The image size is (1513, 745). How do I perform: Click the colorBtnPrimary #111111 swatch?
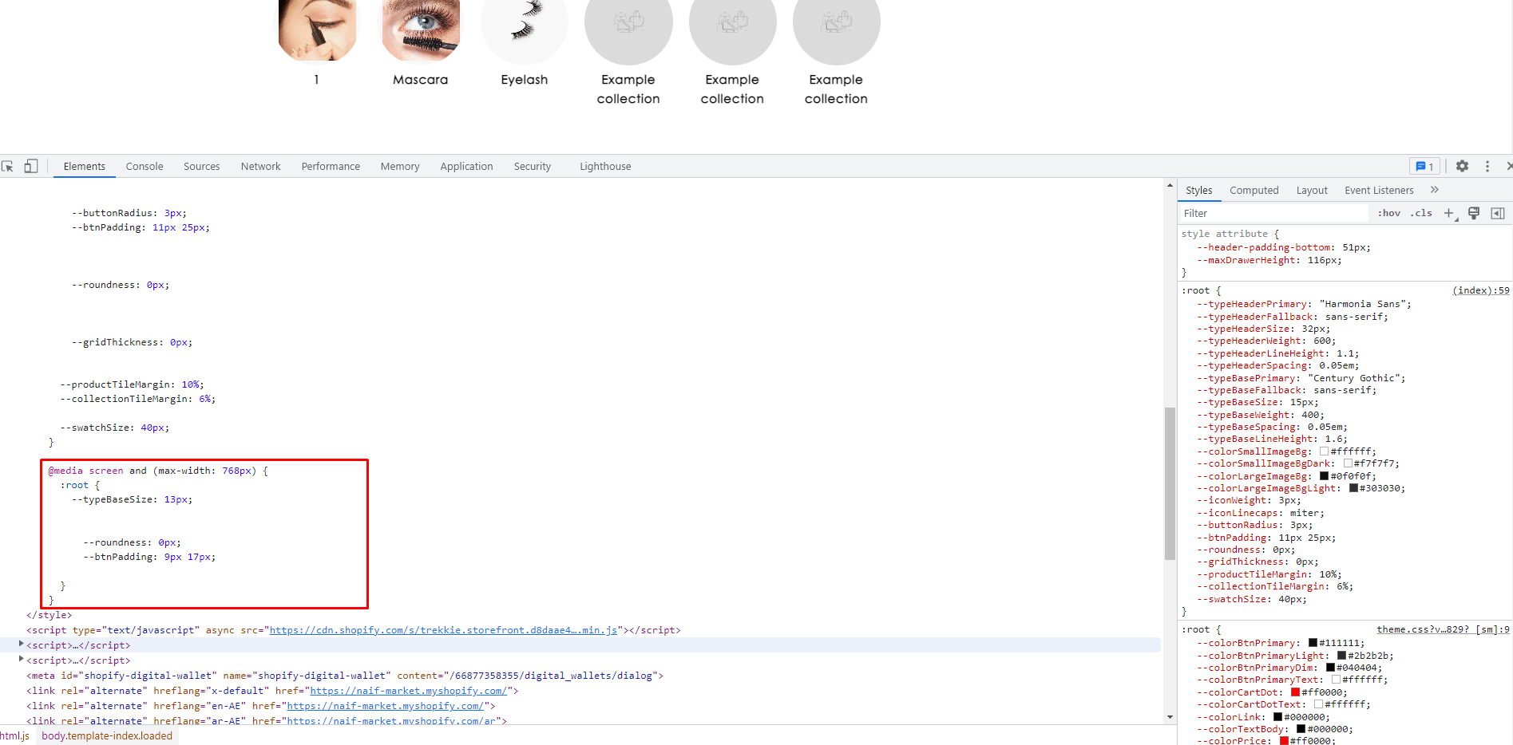(x=1313, y=643)
